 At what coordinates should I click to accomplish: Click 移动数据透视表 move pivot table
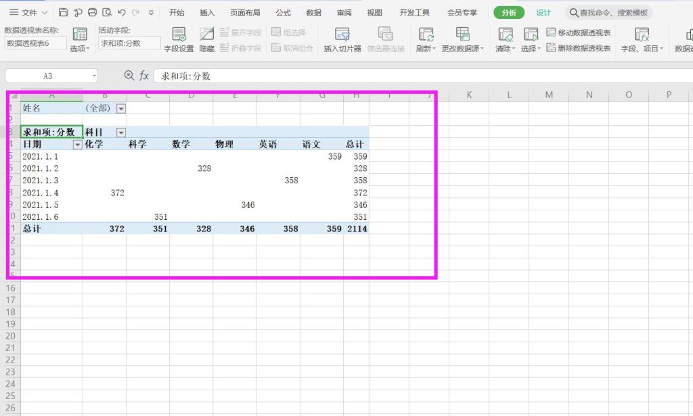tap(579, 32)
